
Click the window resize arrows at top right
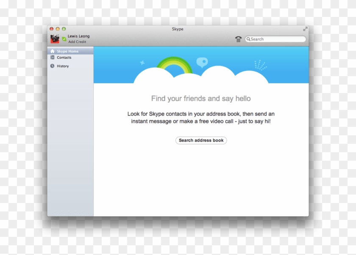click(306, 29)
